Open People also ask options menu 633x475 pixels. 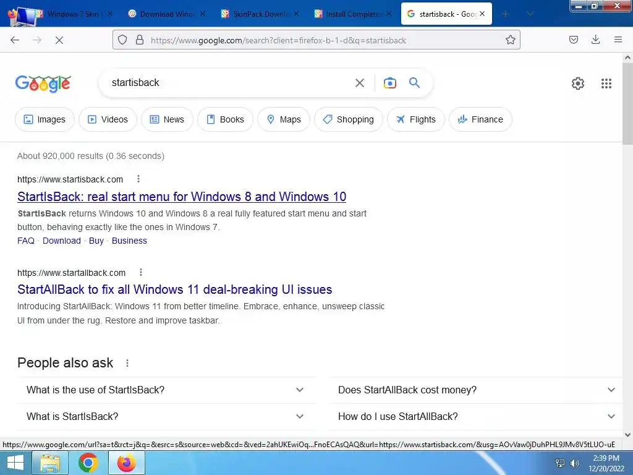[x=127, y=363]
